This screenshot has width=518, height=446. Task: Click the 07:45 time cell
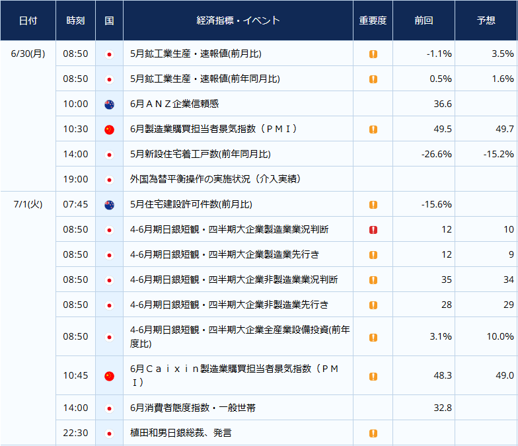point(75,204)
